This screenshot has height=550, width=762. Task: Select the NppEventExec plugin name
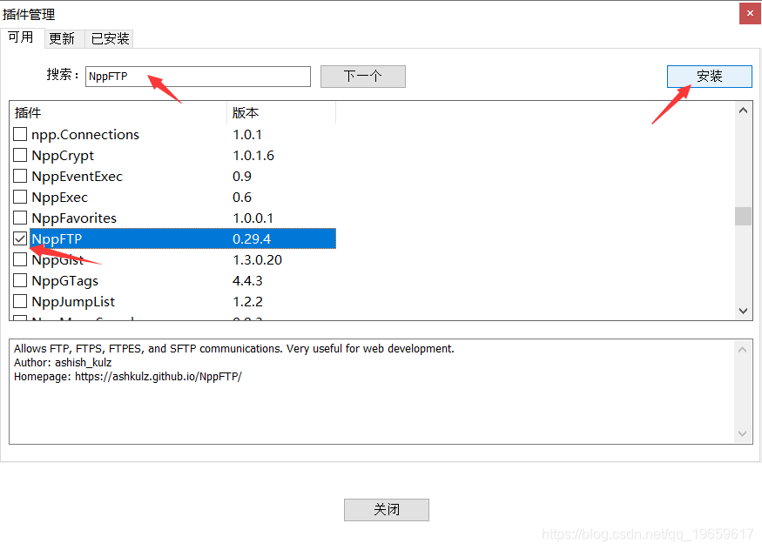[x=77, y=176]
